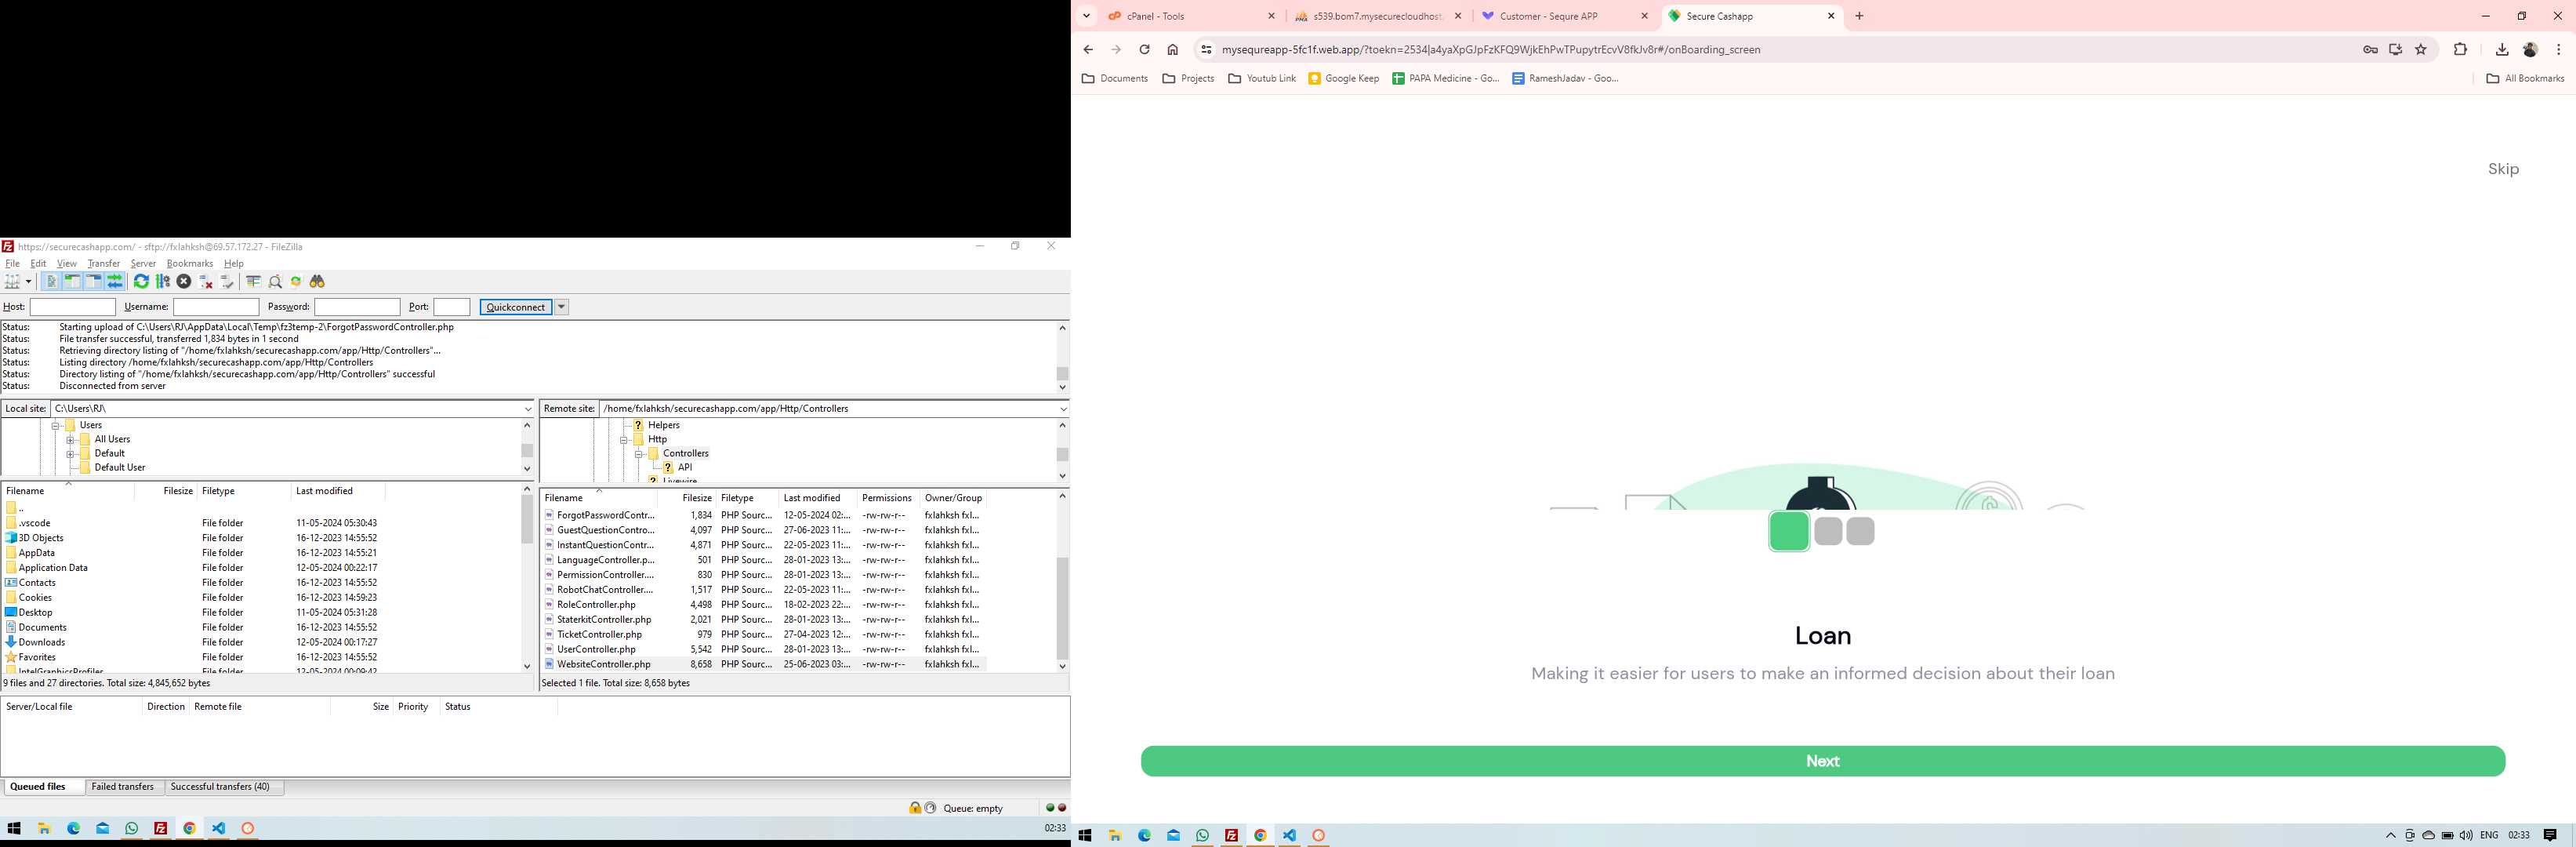Open FileZilla File menu
Image resolution: width=2576 pixels, height=847 pixels.
(12, 264)
